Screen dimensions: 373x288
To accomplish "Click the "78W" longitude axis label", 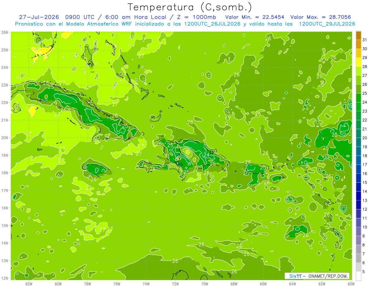I will 87,284.
